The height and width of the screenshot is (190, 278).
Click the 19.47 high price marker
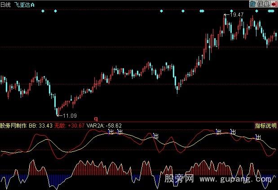pyautogui.click(x=236, y=15)
